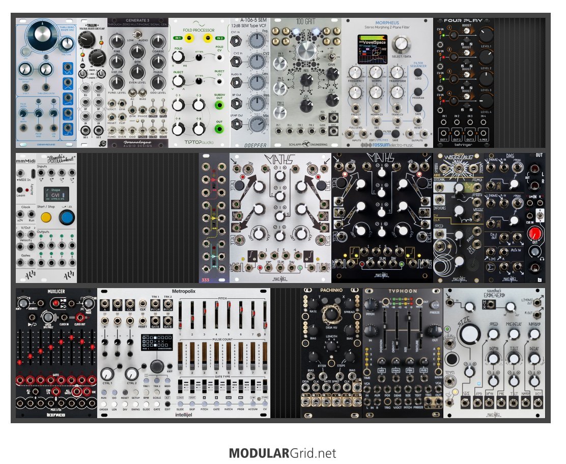Click the red knob on OUT module
This screenshot has width=566, height=464.
pyautogui.click(x=534, y=234)
